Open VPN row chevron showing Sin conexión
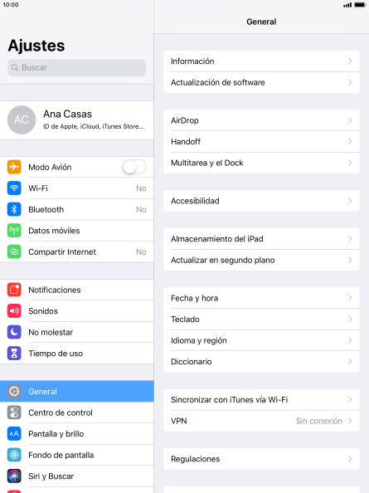 click(x=350, y=421)
